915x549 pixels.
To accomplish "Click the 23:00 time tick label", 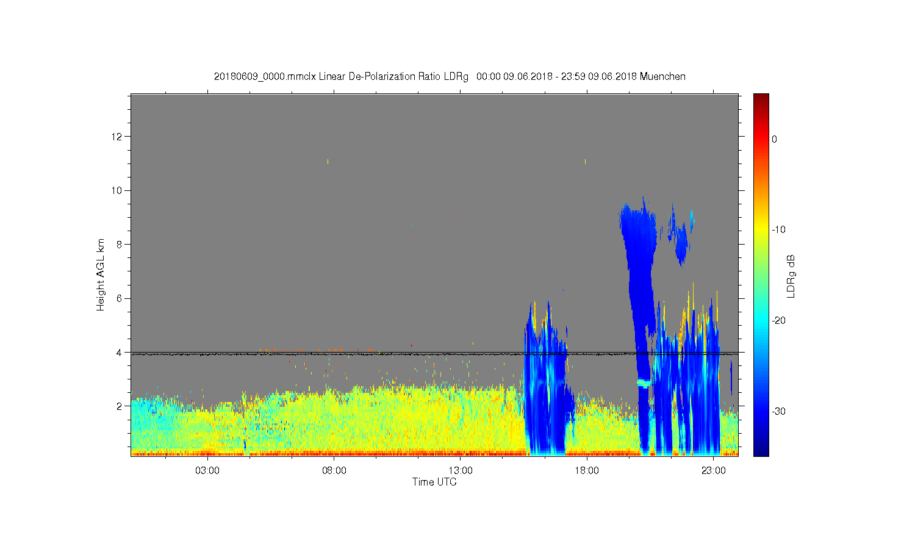I will [x=714, y=471].
